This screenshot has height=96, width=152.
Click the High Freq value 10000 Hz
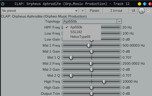(130, 81)
